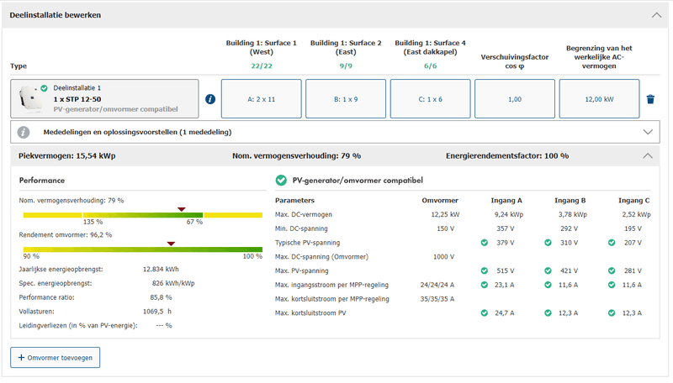Click the green check beside PV-generator/omvormer compatibel heading

[x=282, y=180]
